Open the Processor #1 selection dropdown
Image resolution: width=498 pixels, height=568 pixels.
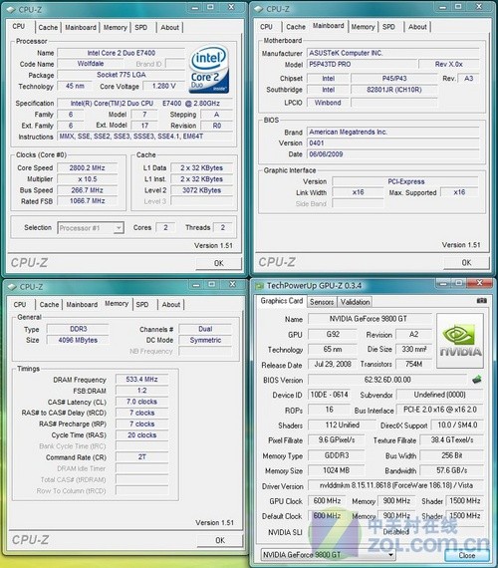point(91,228)
